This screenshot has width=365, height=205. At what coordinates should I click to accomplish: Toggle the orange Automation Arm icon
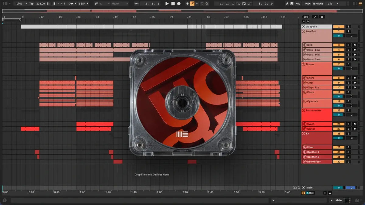[x=192, y=4]
